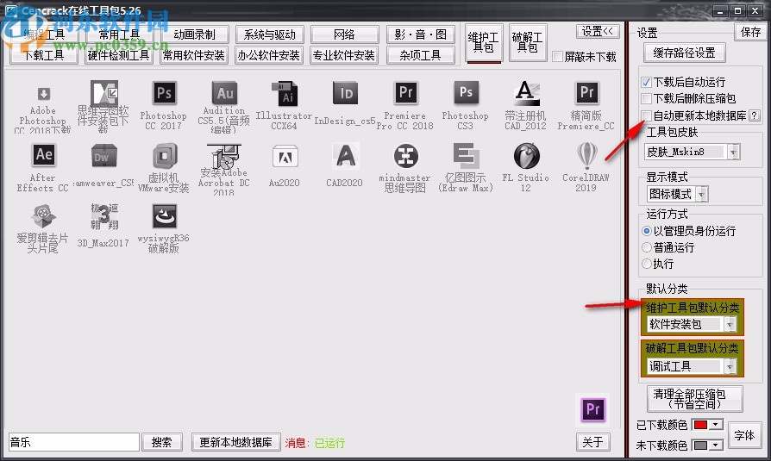Open 3D_Max2017 icon
Screen dimensions: 771x461
(x=103, y=216)
